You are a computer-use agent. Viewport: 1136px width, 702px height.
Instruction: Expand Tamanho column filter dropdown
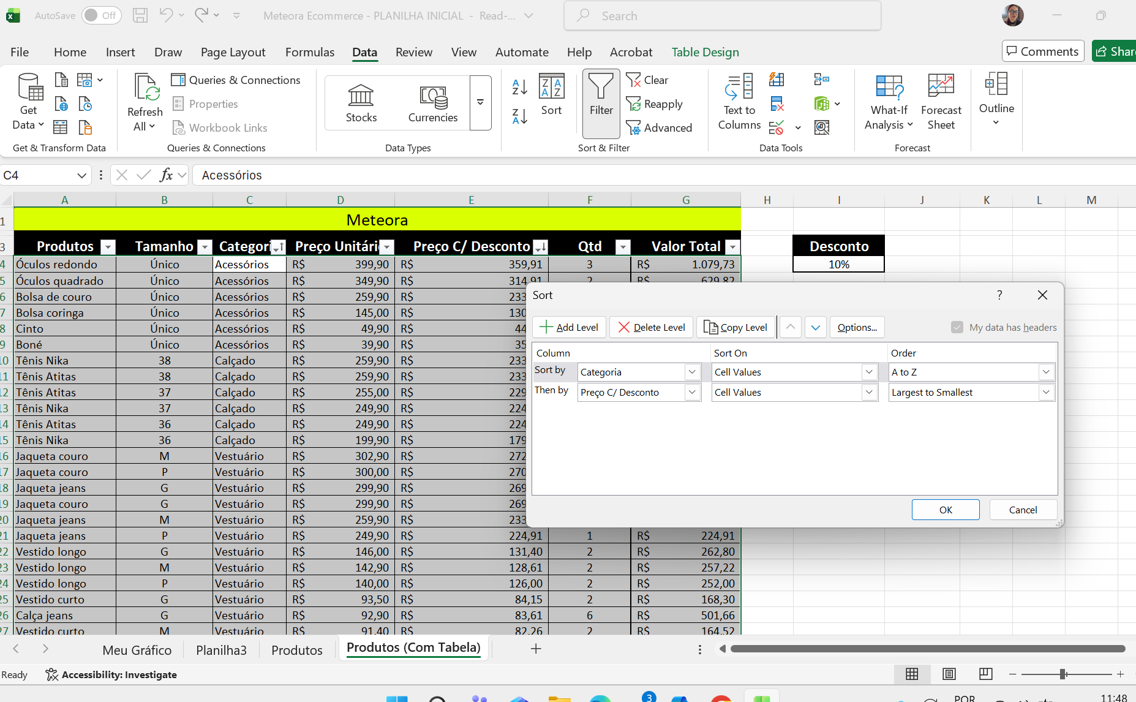pos(205,247)
